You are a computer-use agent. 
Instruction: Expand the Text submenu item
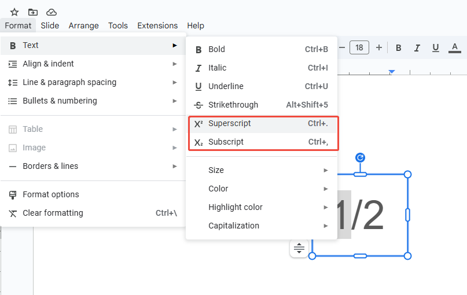point(93,45)
